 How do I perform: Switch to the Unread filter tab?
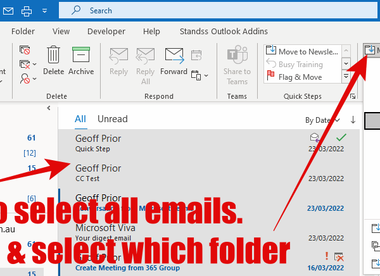point(112,119)
